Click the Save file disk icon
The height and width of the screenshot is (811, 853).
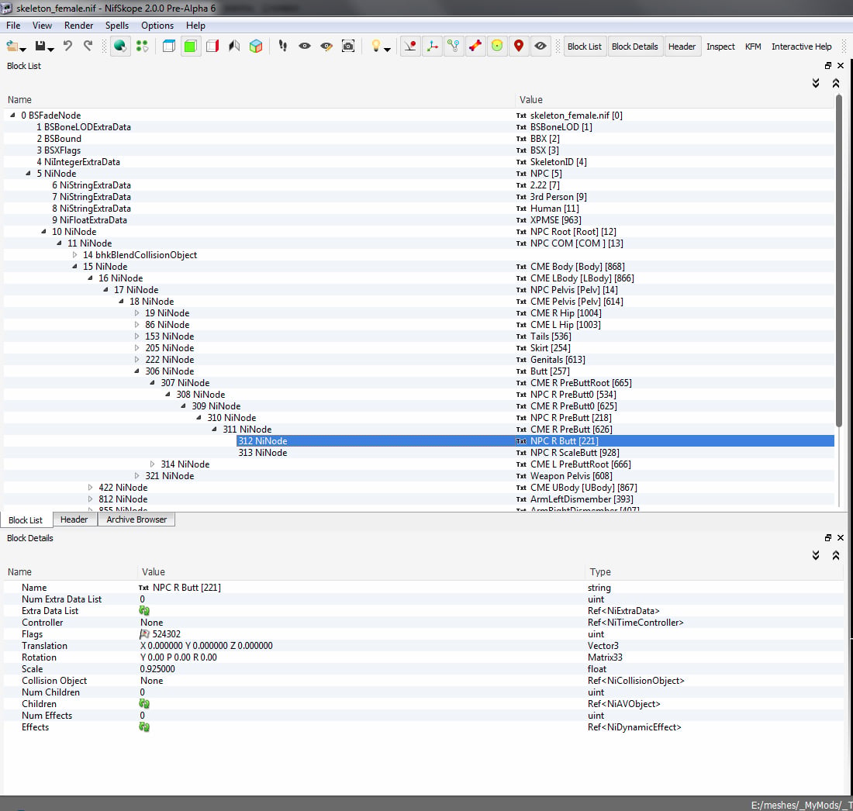coord(40,47)
